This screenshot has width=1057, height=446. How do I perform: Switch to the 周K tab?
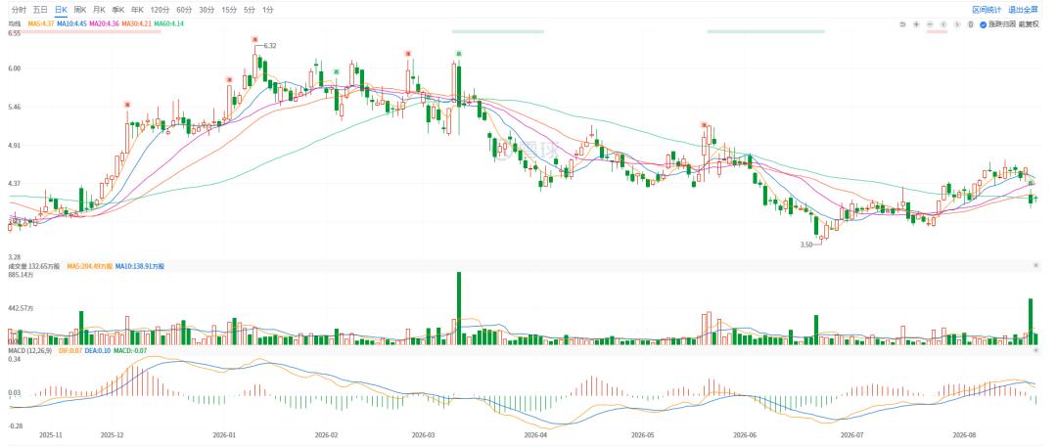[x=80, y=10]
